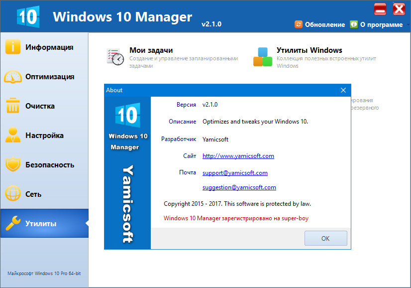
Task: Select the Информация section icon
Action: [x=13, y=46]
